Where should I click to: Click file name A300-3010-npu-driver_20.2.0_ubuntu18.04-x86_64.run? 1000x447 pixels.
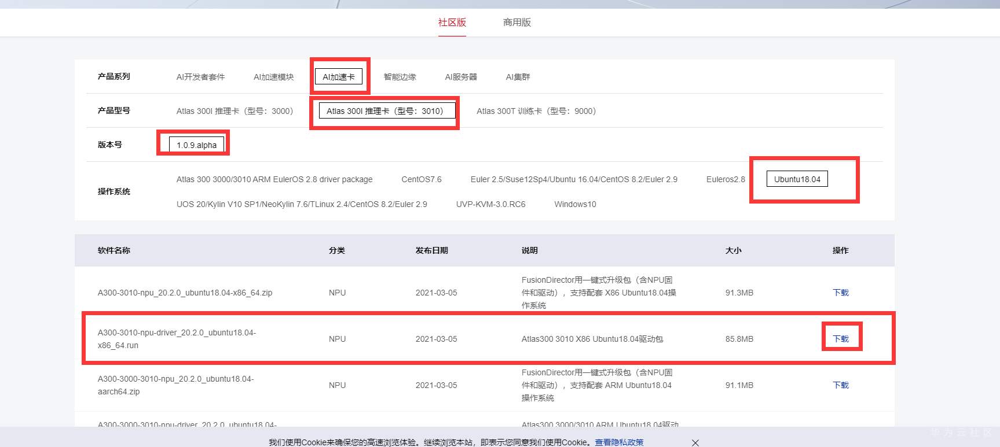(177, 339)
